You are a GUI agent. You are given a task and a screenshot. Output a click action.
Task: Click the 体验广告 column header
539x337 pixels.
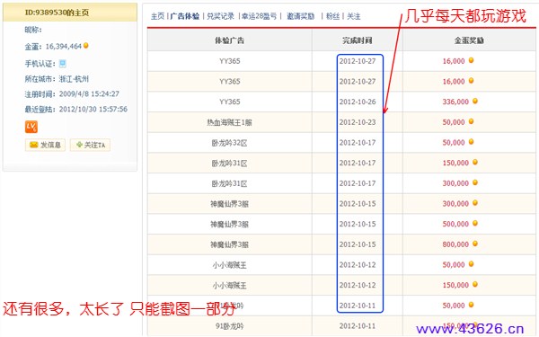[x=230, y=40]
